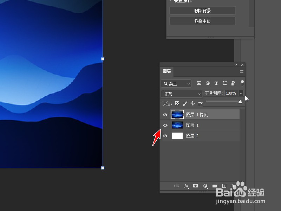Screen dimensions: 281x211
Task: Open the 类型 layer filter dropdown
Action: tap(176, 84)
